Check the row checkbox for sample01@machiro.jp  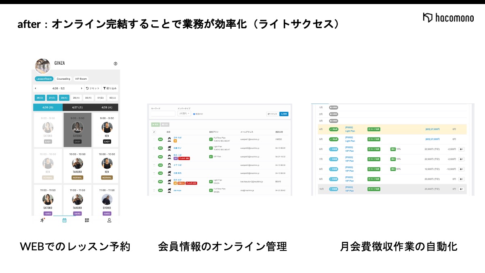point(154,140)
